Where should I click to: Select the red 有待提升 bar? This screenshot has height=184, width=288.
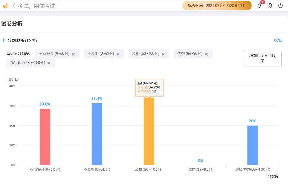[45, 137]
